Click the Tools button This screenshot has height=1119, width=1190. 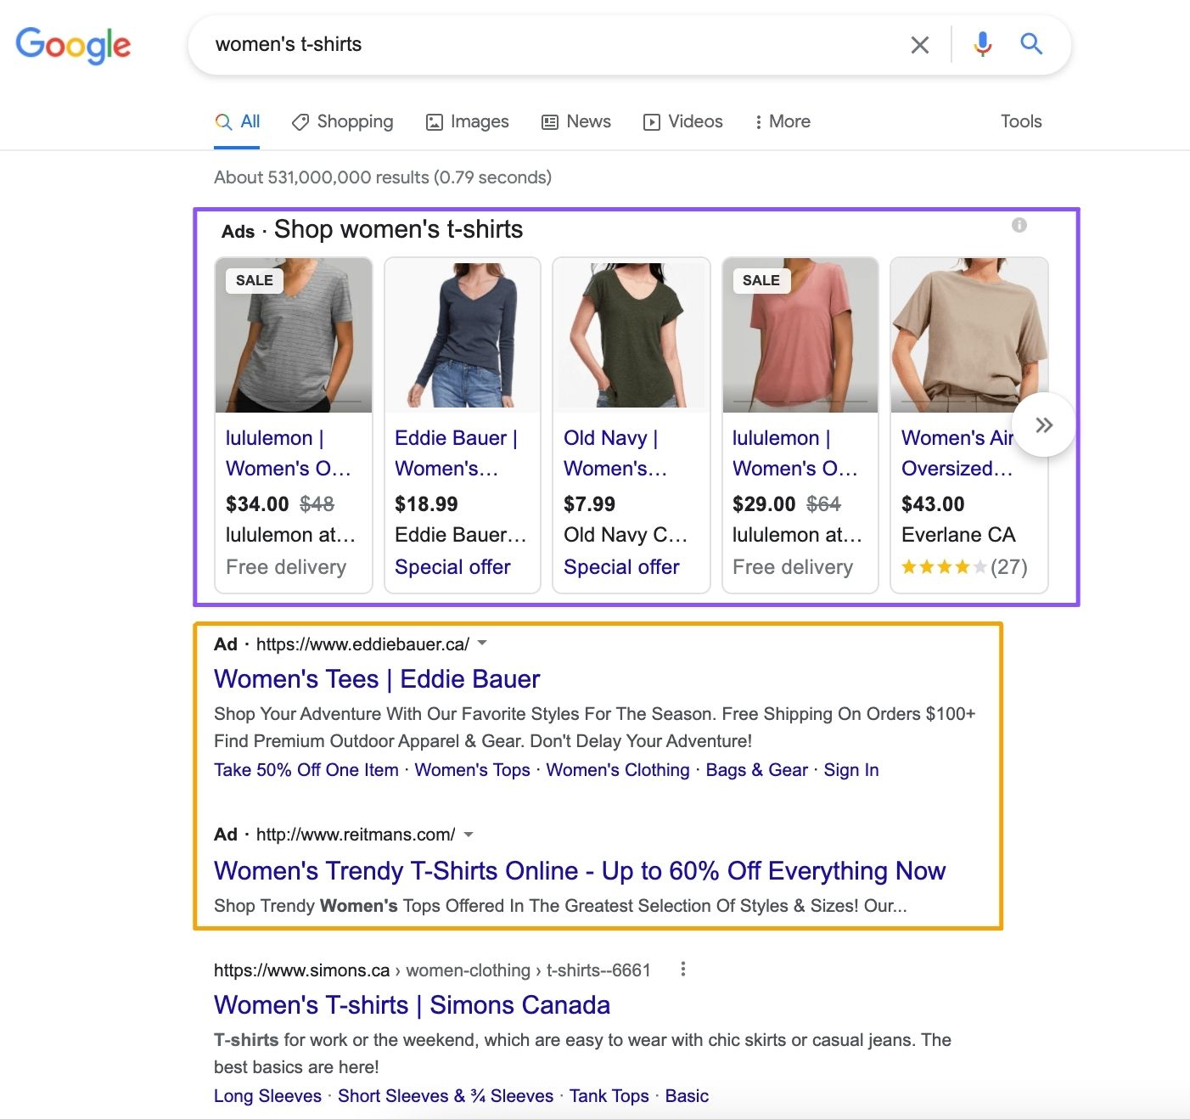pyautogui.click(x=1020, y=121)
